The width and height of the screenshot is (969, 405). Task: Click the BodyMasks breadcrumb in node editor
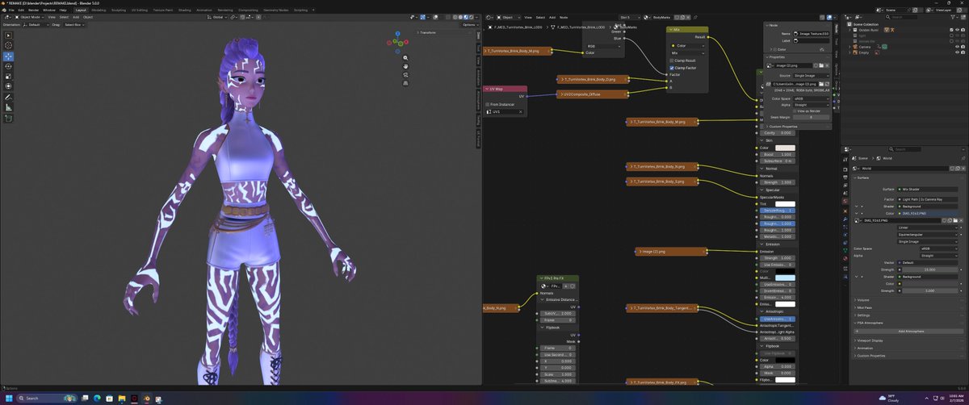[628, 27]
